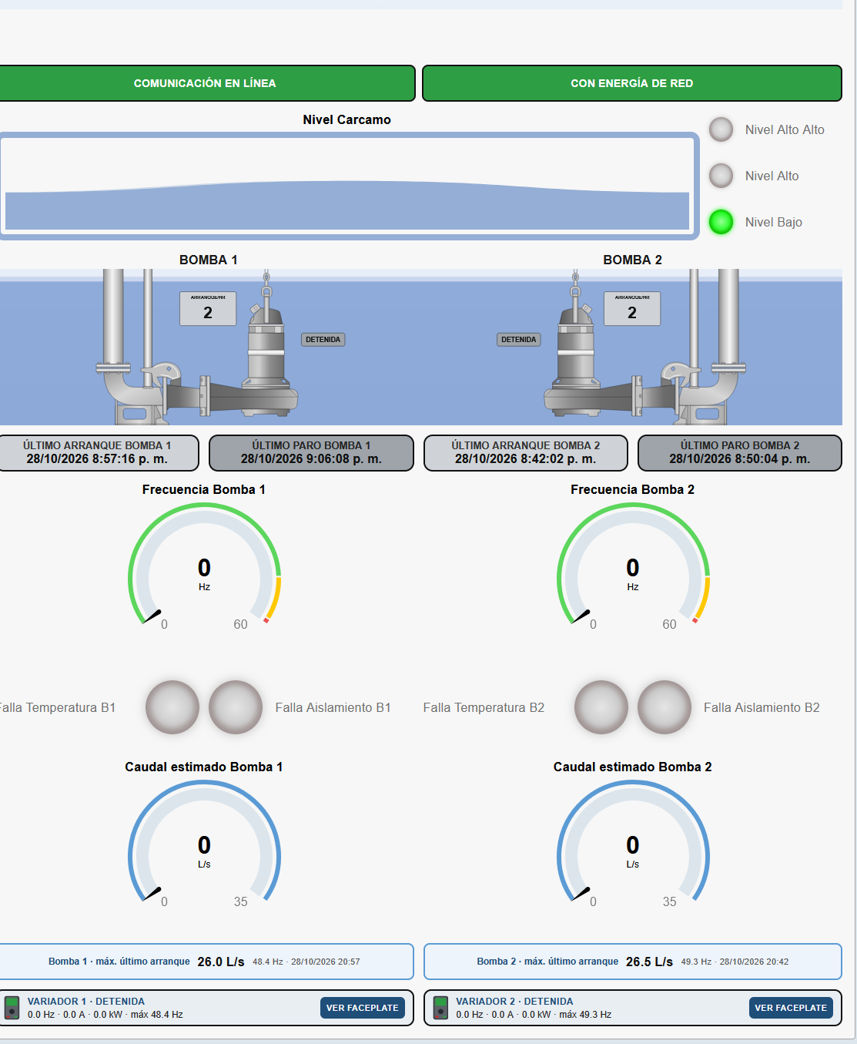Click the 'Frecuencia Bomba 1' title
The width and height of the screenshot is (857, 1044).
(x=204, y=489)
